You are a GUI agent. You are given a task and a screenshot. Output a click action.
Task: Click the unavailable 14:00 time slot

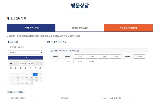pos(127,57)
